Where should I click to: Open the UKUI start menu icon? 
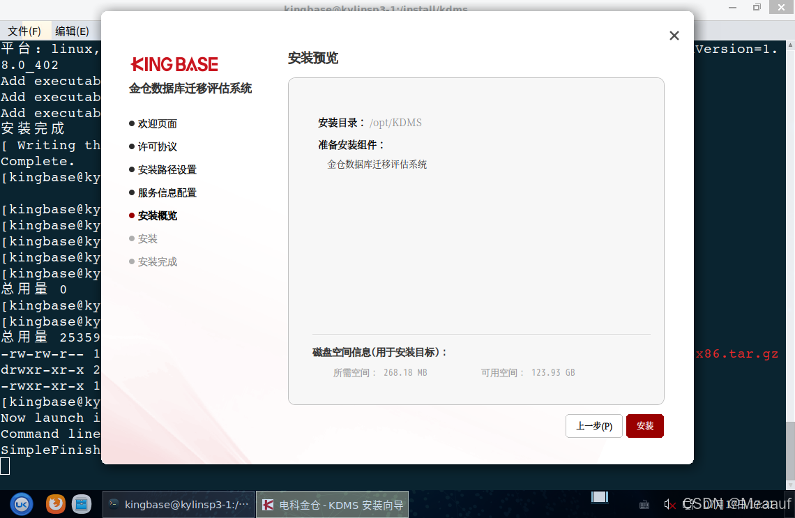(22, 504)
